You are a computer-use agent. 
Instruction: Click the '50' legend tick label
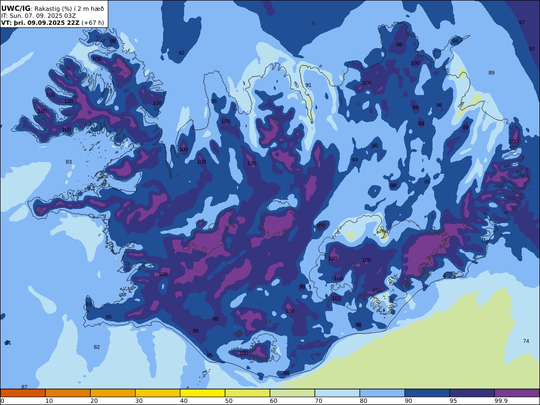pyautogui.click(x=228, y=401)
